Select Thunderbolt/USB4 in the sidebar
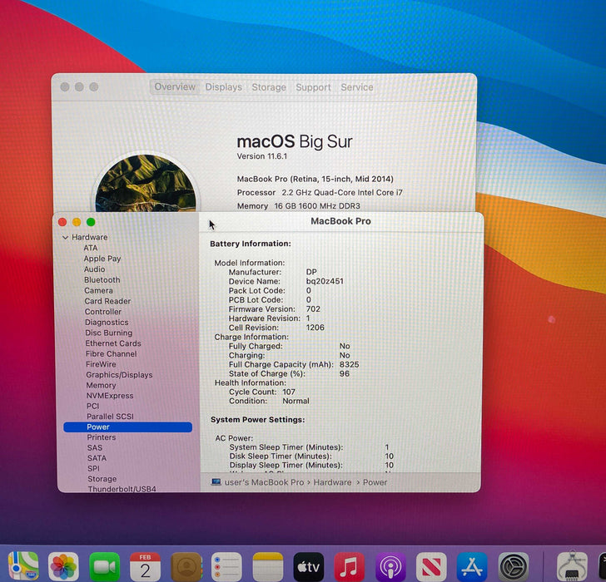 (122, 489)
